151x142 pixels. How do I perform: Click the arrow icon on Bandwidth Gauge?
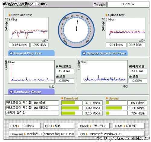[x=11, y=92]
